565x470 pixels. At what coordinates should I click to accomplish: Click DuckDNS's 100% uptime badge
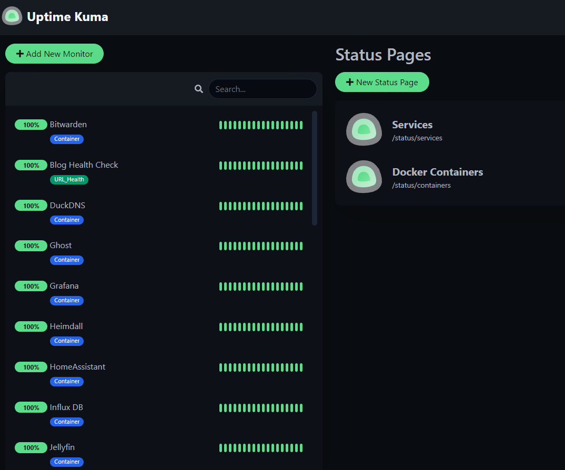tap(31, 205)
